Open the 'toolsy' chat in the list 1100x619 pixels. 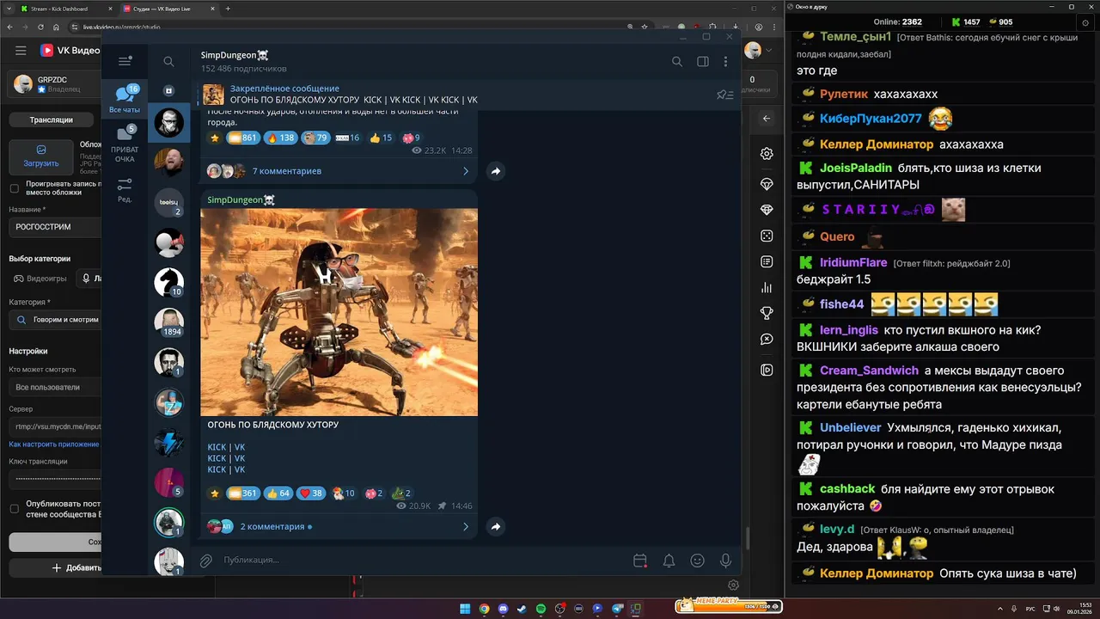click(168, 203)
